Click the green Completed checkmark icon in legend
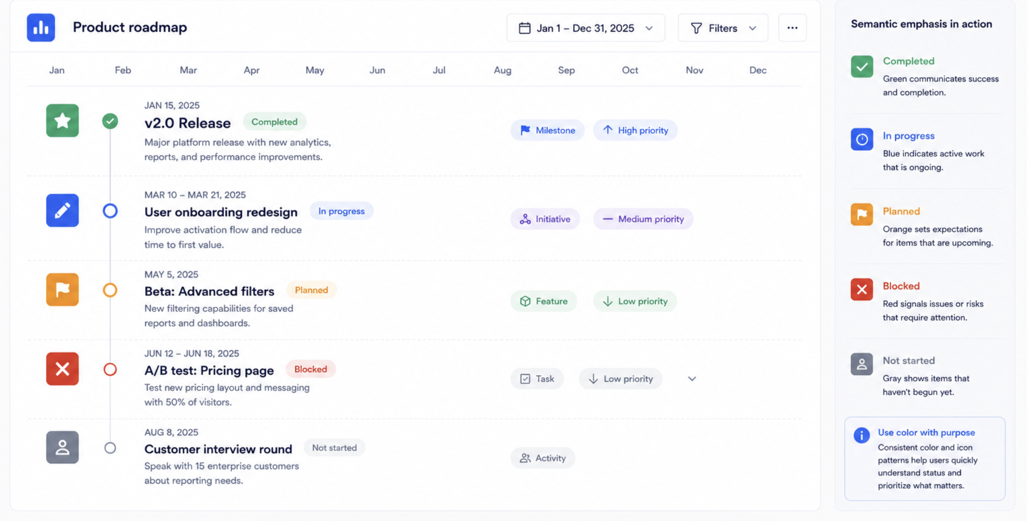 (x=862, y=66)
